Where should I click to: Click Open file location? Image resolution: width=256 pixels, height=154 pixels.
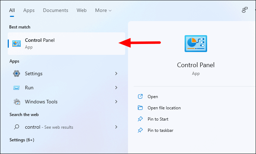[x=164, y=108]
